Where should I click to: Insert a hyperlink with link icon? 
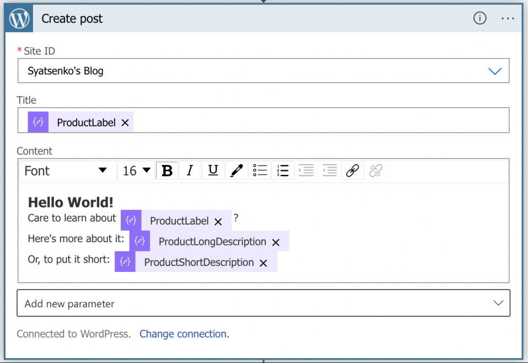pyautogui.click(x=352, y=170)
